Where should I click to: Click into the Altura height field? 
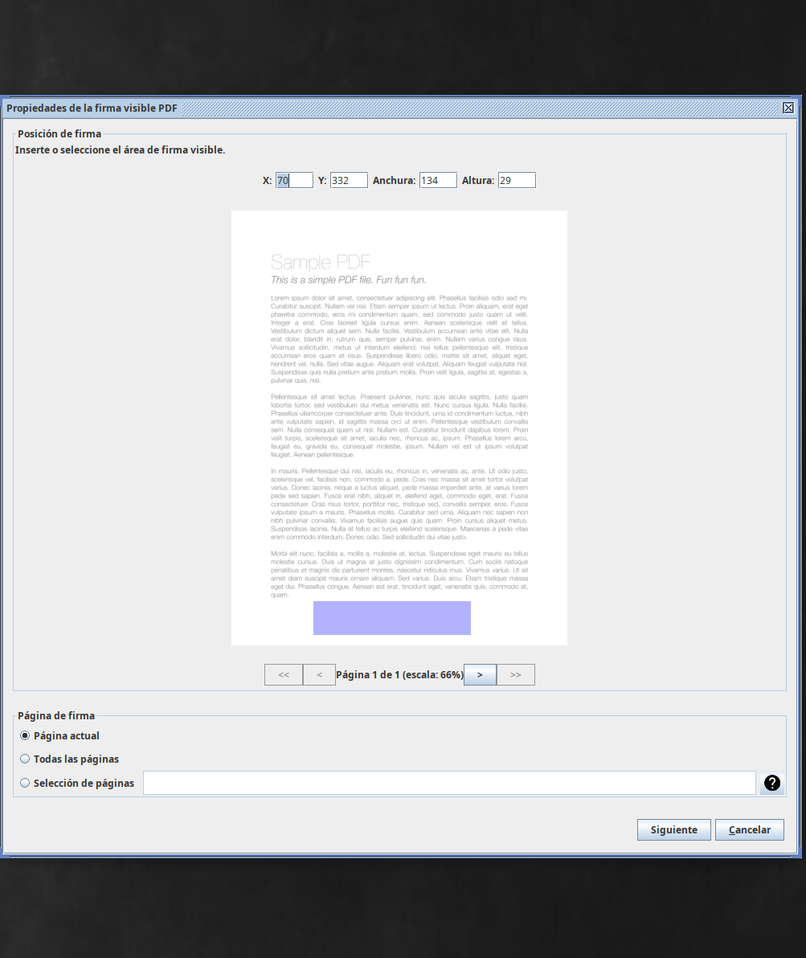[x=517, y=181]
